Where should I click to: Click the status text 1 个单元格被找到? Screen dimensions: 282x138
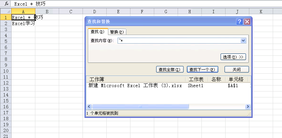coord(102,113)
